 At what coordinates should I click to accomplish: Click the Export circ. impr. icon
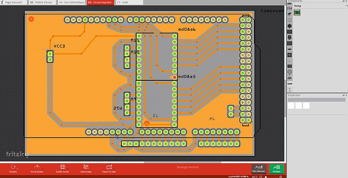pyautogui.click(x=109, y=167)
